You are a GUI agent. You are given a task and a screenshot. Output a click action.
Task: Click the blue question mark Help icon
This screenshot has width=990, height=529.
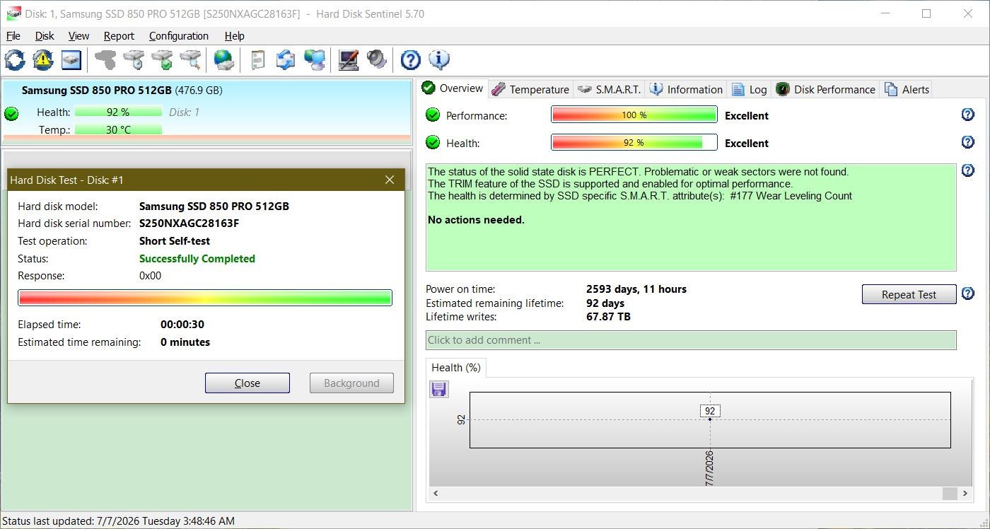(x=410, y=60)
